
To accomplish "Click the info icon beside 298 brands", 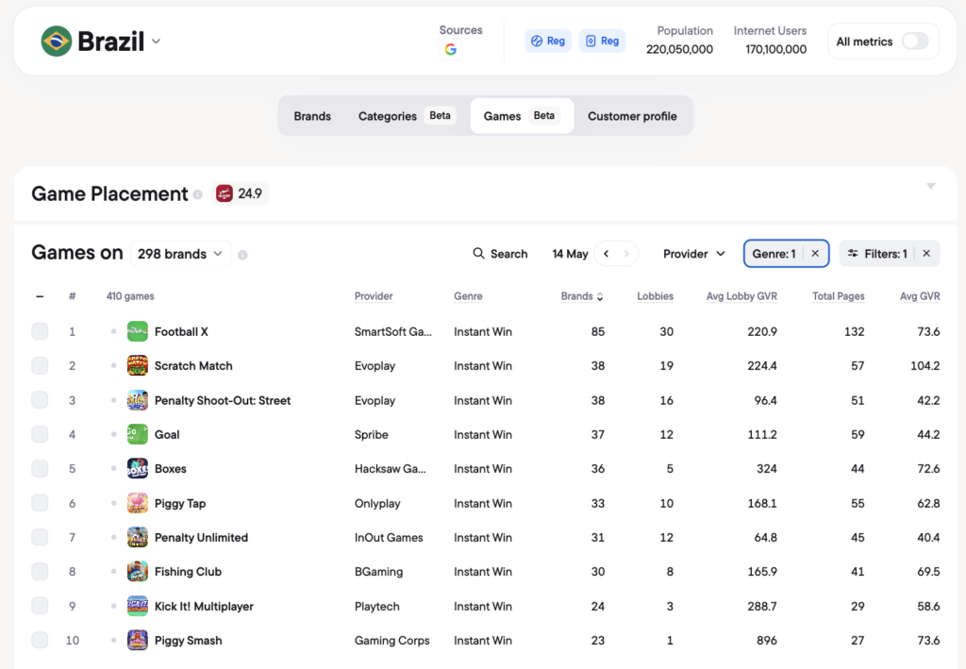I will point(242,255).
